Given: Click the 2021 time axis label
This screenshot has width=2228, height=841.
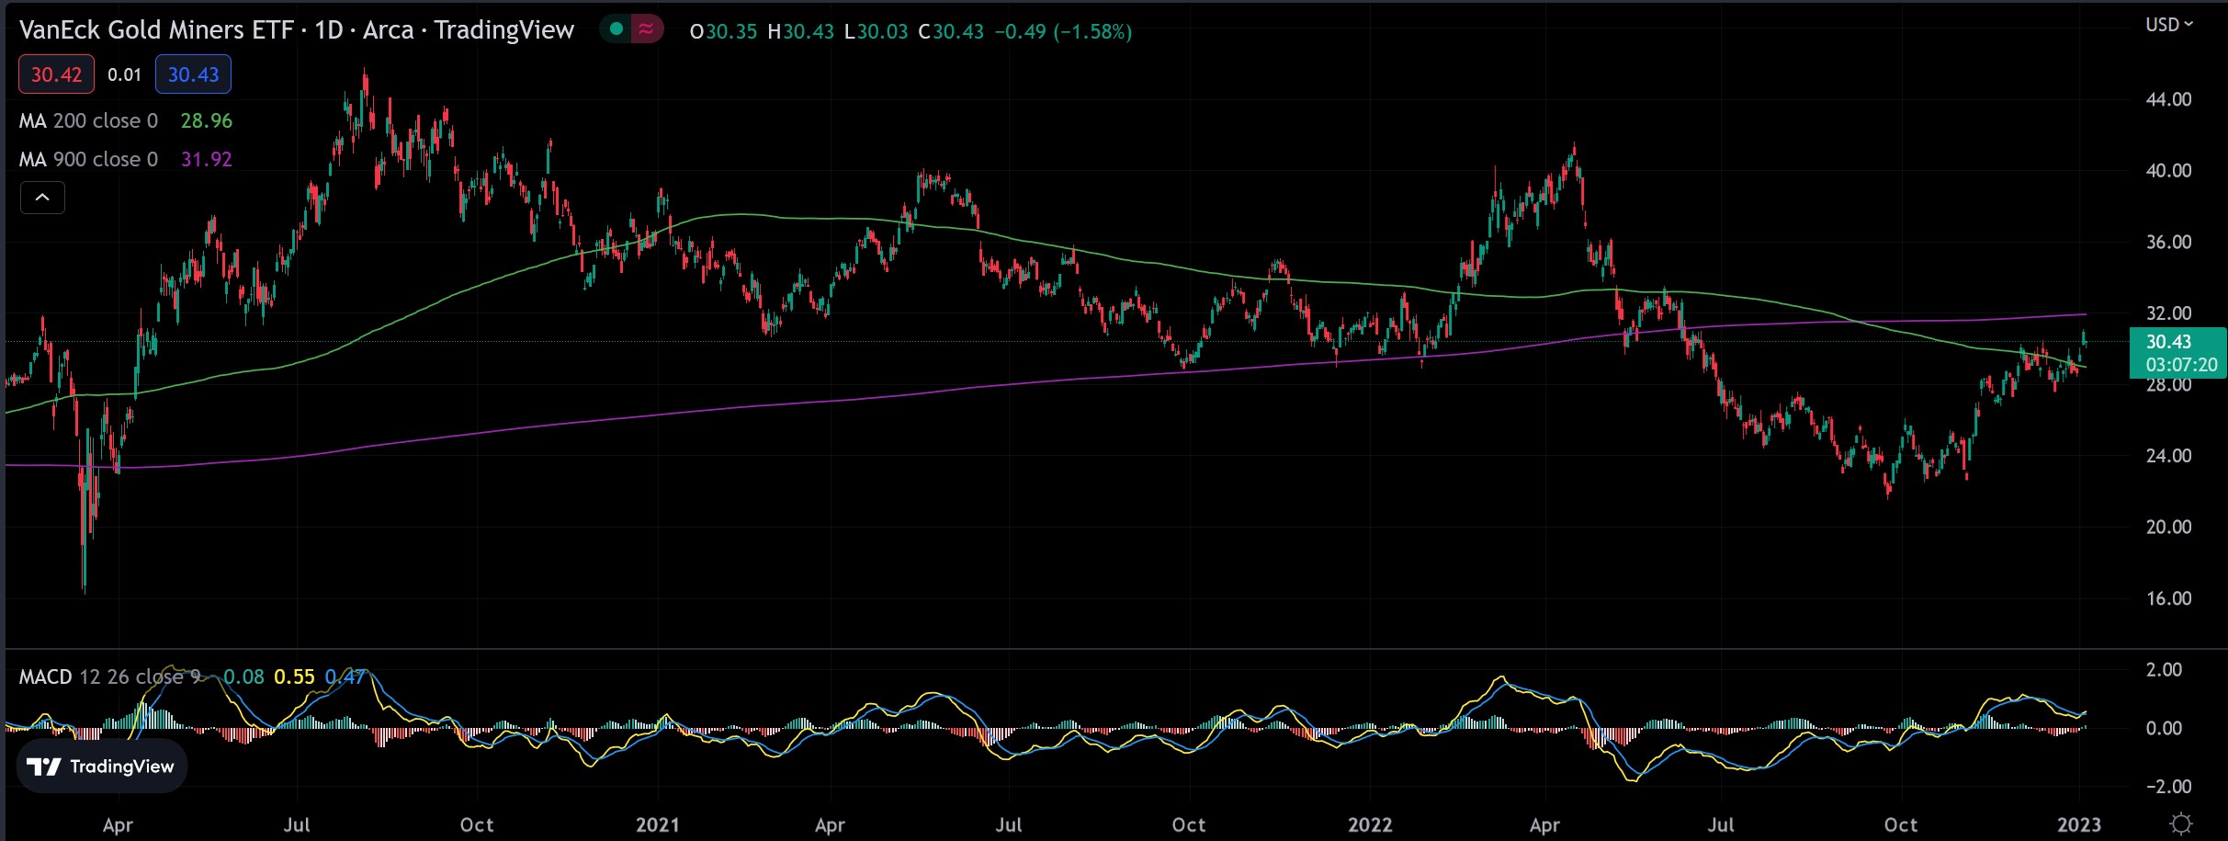Looking at the screenshot, I should pyautogui.click(x=658, y=824).
